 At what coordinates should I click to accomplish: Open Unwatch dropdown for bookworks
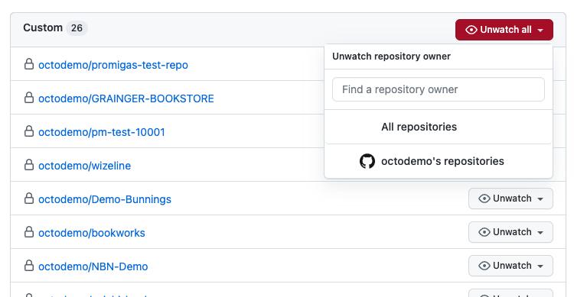point(510,232)
